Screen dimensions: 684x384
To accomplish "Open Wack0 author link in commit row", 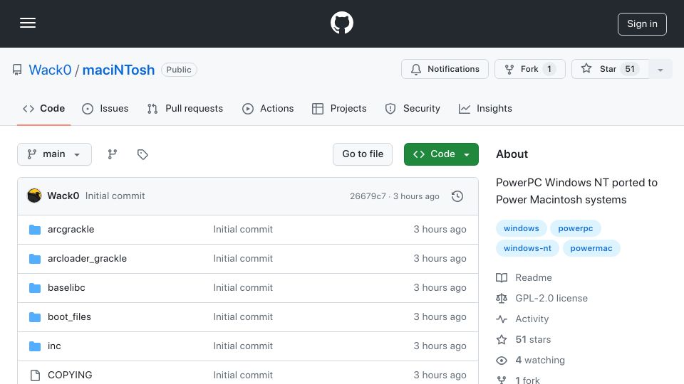I will [63, 196].
